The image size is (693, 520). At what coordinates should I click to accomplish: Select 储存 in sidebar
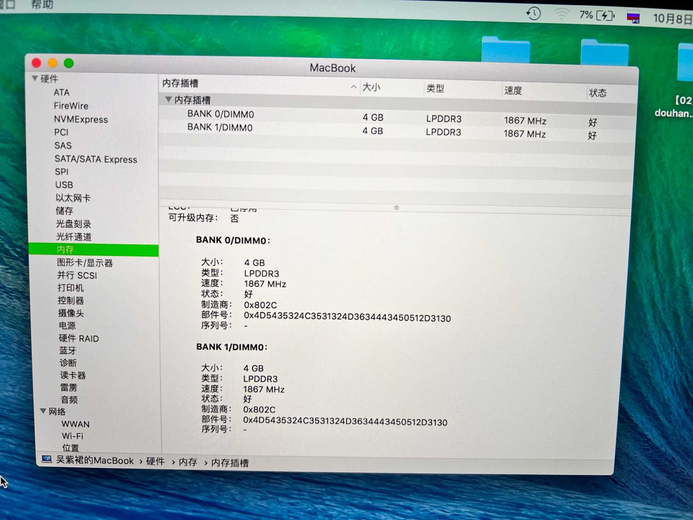(64, 211)
